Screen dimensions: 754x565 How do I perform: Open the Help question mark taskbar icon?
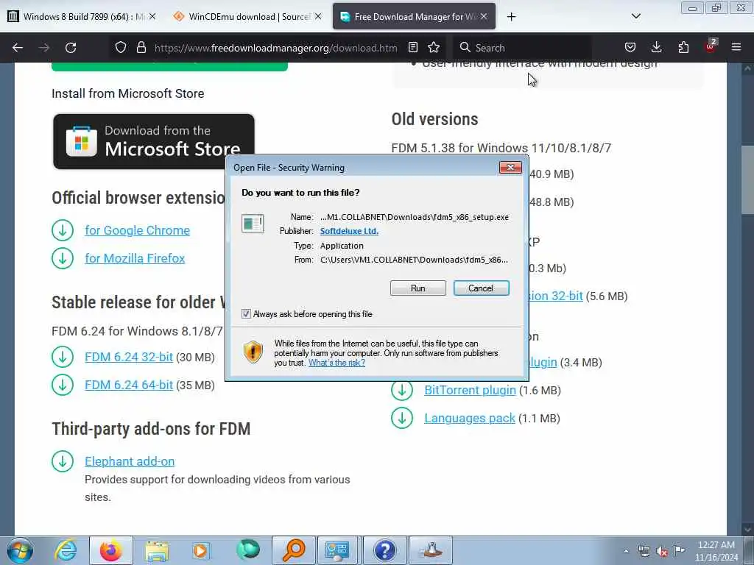click(384, 550)
